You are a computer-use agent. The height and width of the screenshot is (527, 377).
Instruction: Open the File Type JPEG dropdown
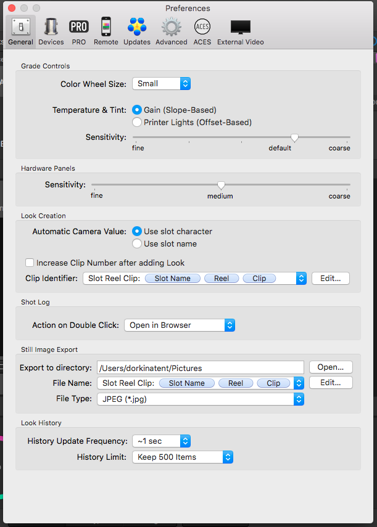click(201, 399)
